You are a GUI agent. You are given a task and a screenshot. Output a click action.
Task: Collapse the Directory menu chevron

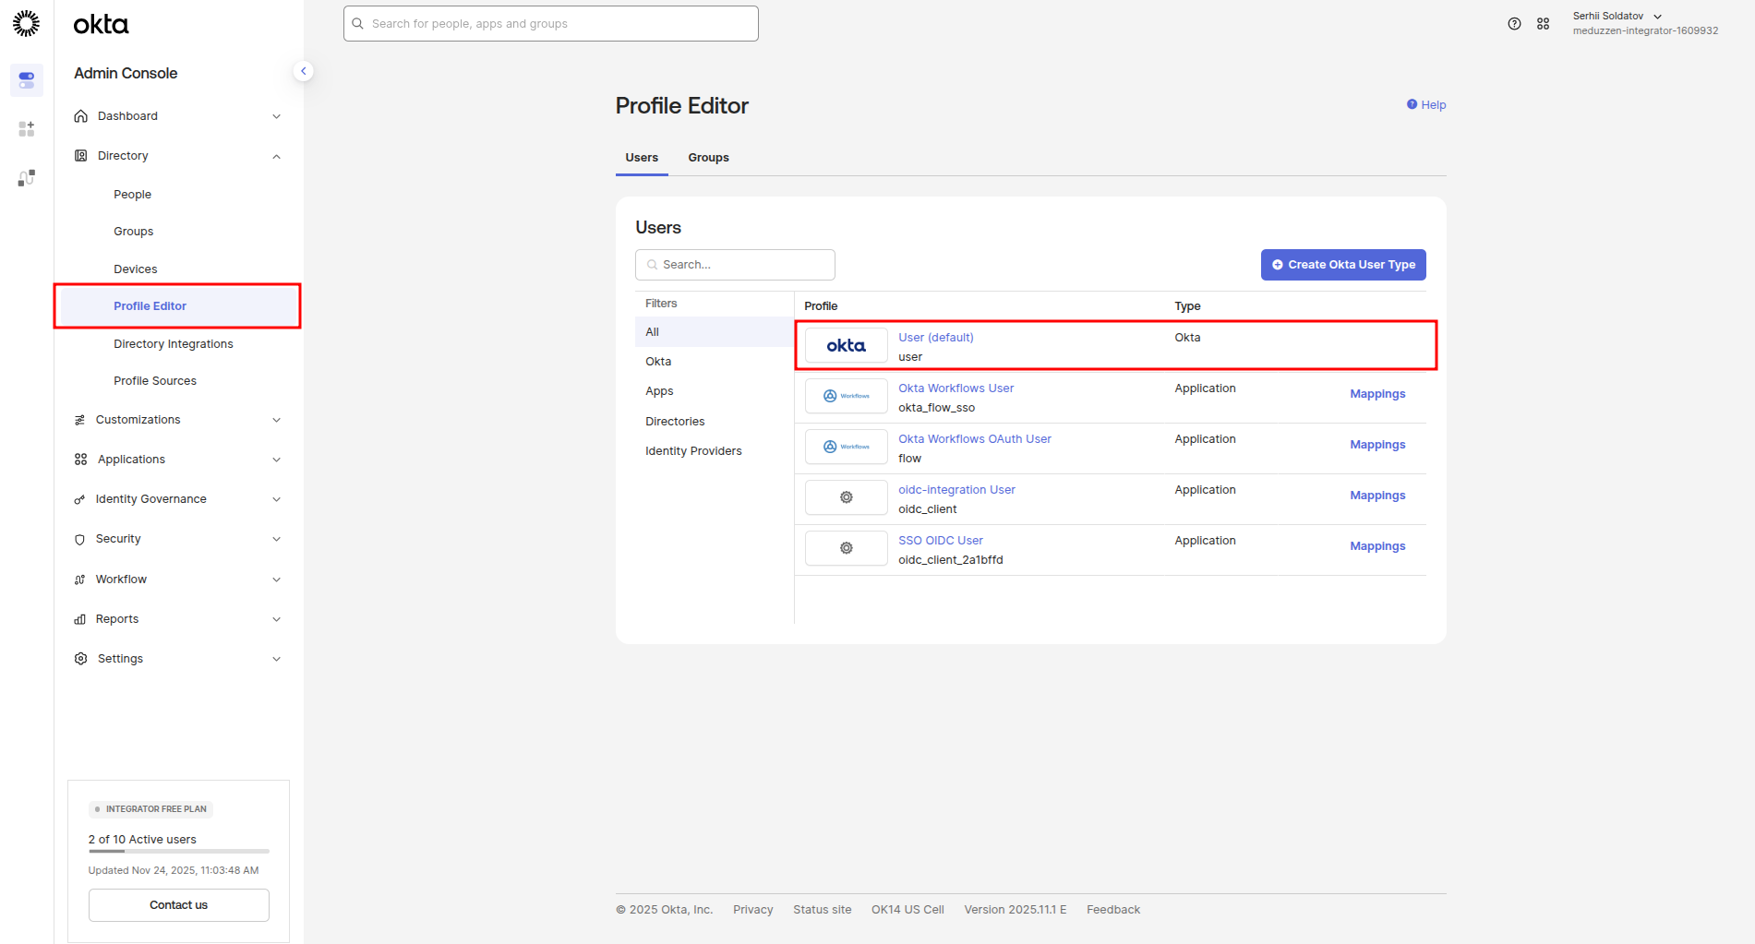276,156
